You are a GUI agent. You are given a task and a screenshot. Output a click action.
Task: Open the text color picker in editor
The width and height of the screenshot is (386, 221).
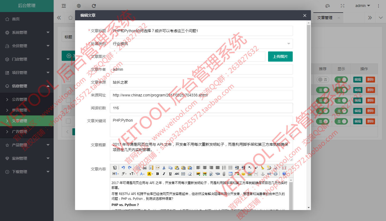pos(142,174)
